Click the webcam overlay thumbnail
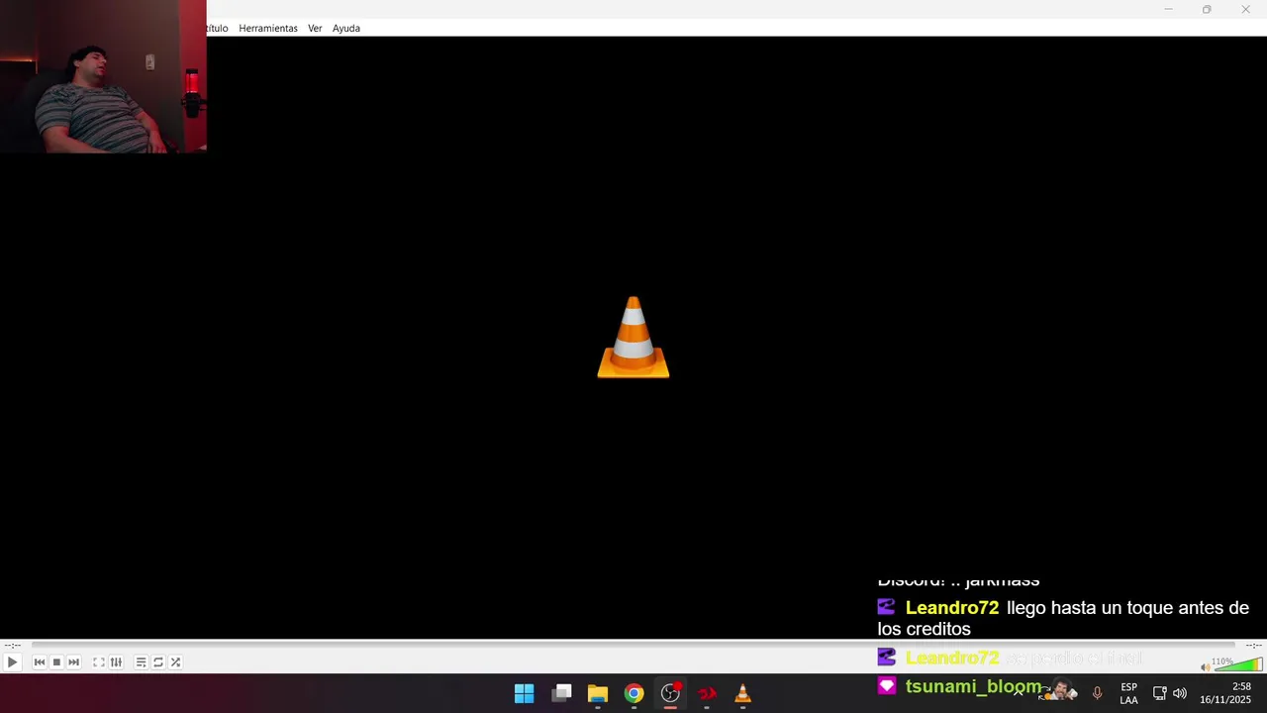 point(103,76)
